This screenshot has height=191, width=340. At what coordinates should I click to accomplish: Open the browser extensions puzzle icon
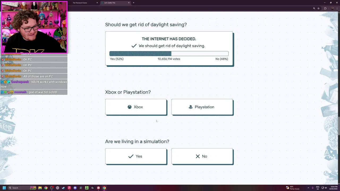coord(325,8)
